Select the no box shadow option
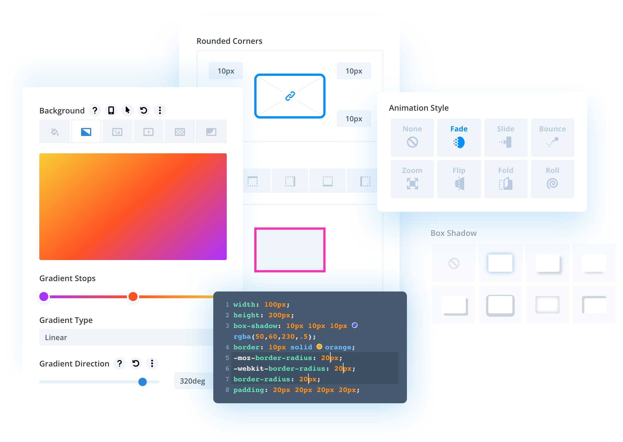The height and width of the screenshot is (442, 623). 453,263
